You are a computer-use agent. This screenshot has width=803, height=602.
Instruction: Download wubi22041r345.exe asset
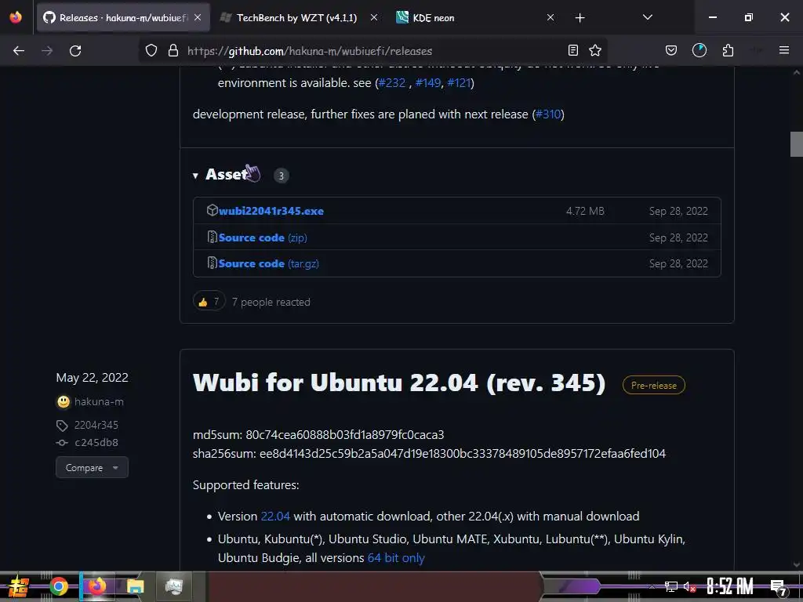(271, 211)
